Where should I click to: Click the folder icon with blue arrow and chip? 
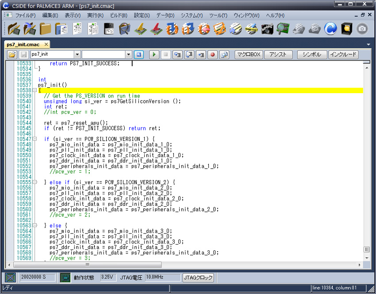(x=30, y=29)
